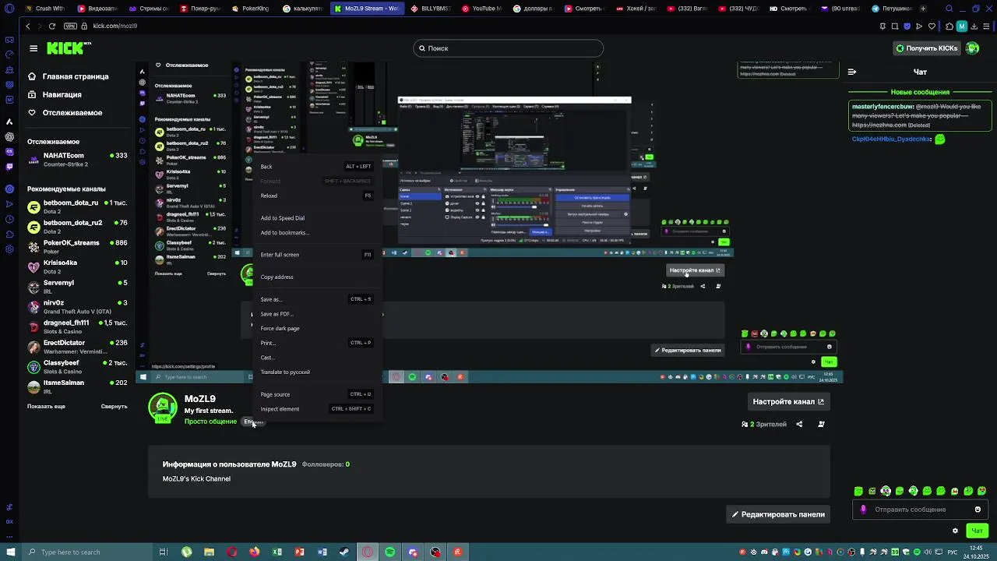The image size is (997, 561).
Task: Choose Inspect element in context menu
Action: coord(316,409)
